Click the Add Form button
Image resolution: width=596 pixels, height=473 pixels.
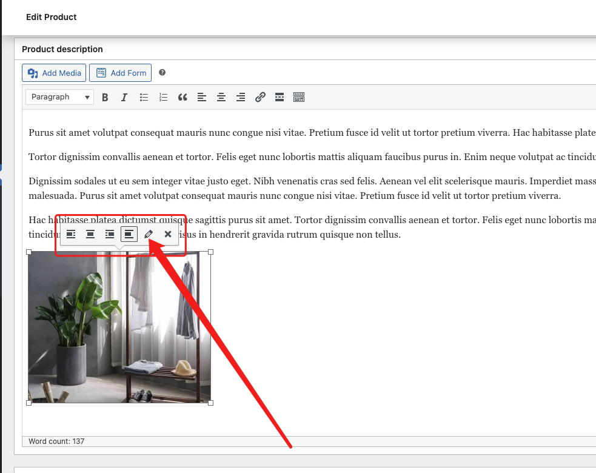click(121, 73)
